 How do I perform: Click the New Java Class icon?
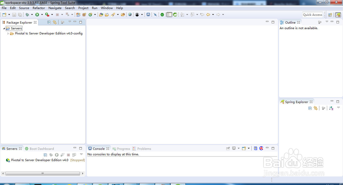pos(90,15)
